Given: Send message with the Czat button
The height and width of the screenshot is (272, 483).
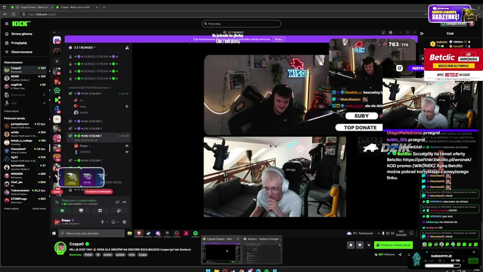Looking at the screenshot, I should click(x=473, y=261).
